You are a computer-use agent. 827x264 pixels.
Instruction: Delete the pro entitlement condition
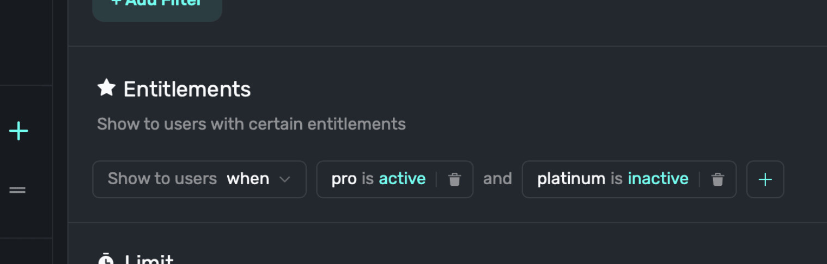(x=454, y=179)
